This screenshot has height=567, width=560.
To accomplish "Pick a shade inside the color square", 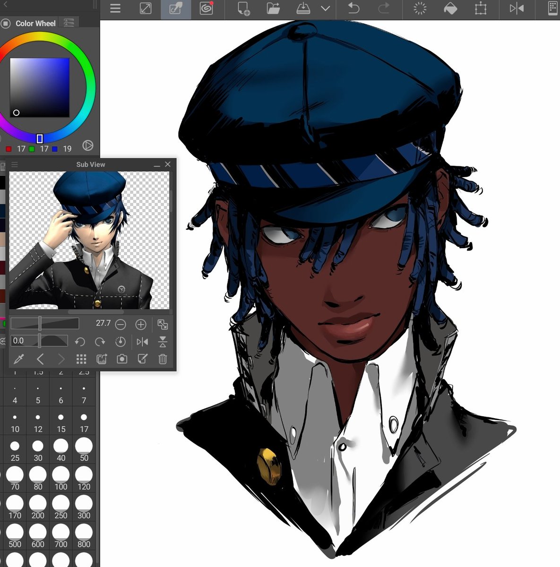I will tap(40, 87).
